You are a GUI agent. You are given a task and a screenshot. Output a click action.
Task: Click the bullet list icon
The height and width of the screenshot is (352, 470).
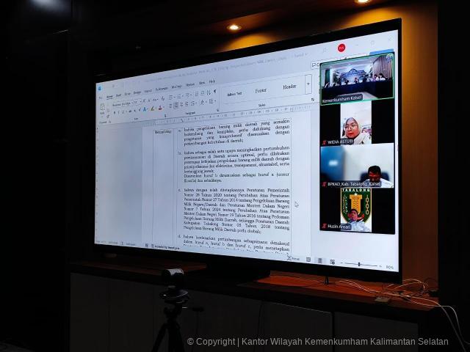click(170, 98)
